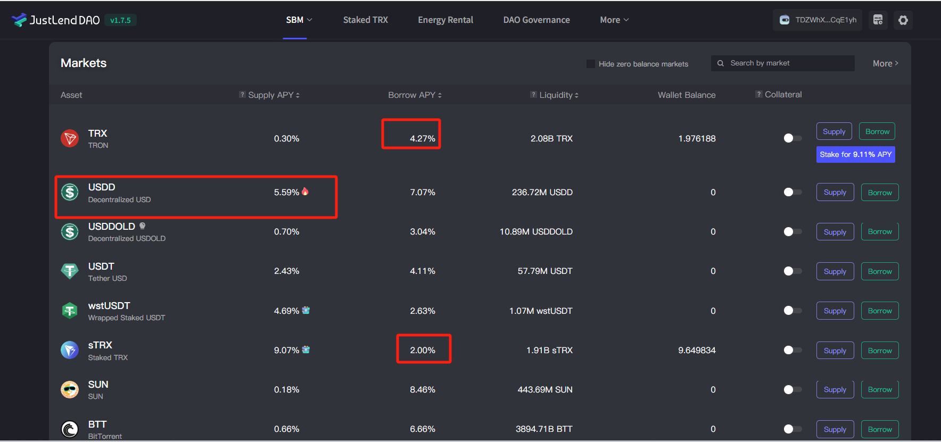Image resolution: width=941 pixels, height=442 pixels.
Task: Click the Search by market input field
Action: [788, 63]
